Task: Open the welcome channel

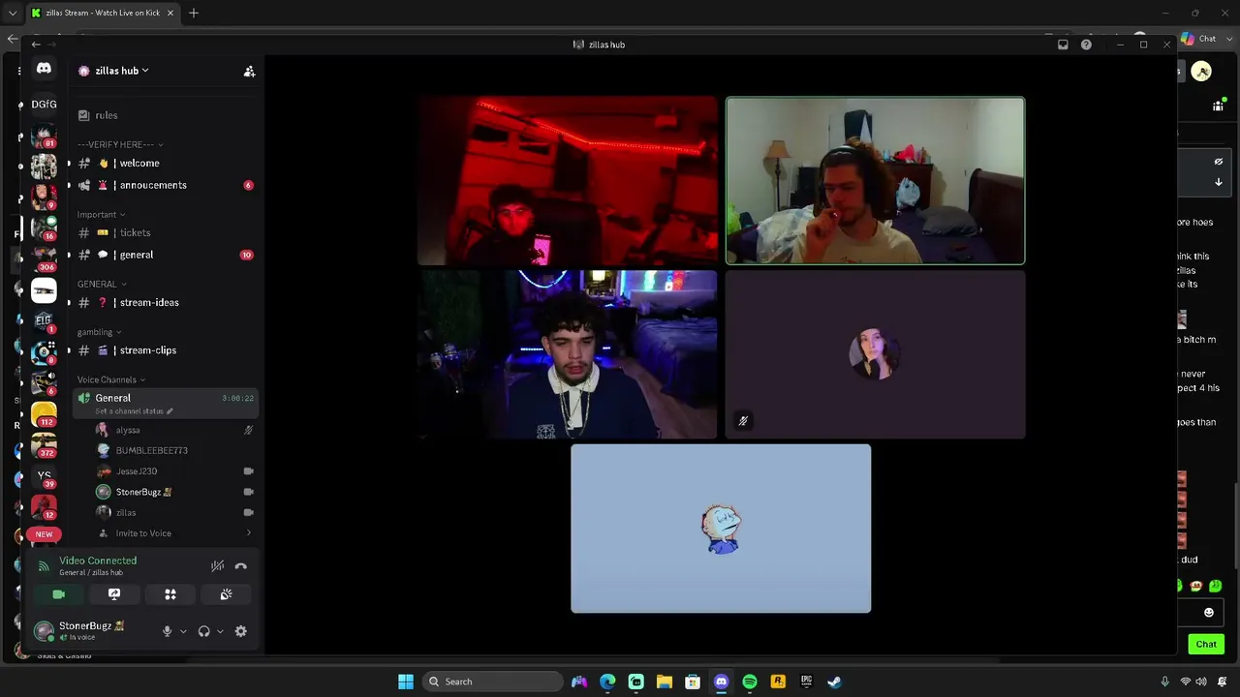Action: click(x=165, y=164)
